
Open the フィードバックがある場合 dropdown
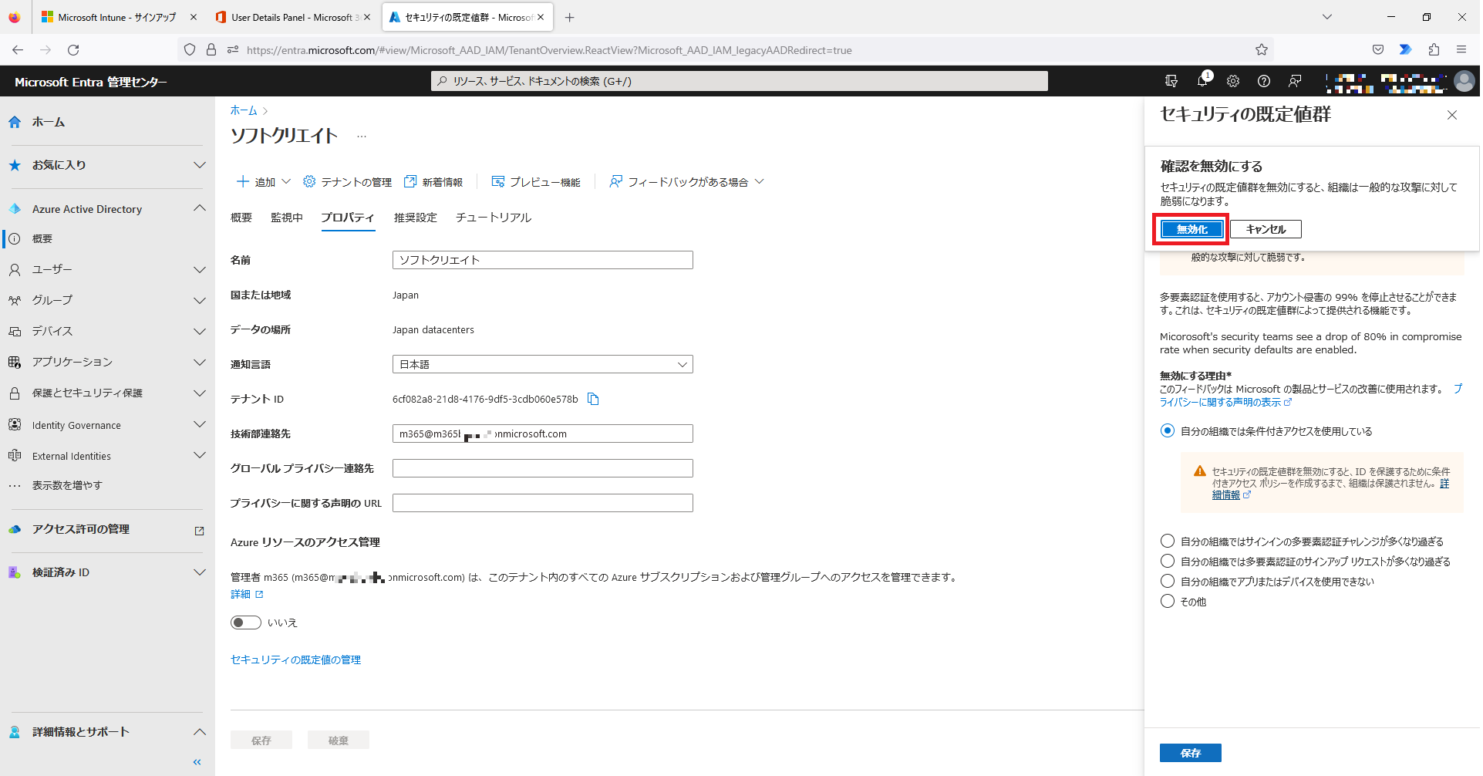pos(686,182)
